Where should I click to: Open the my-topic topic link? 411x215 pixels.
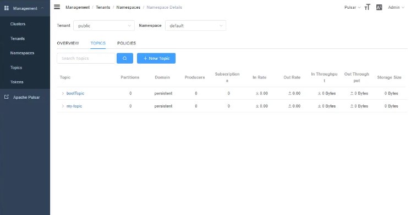click(74, 106)
